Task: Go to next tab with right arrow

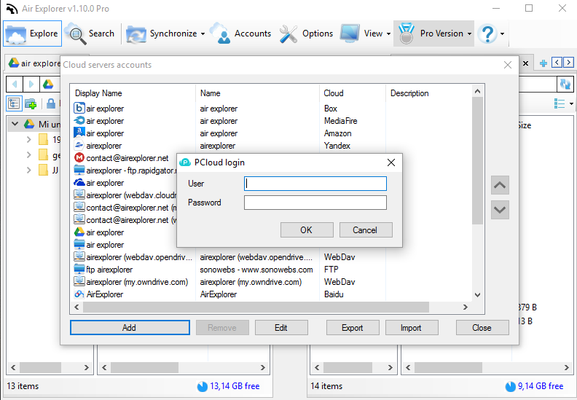Action: (568, 62)
